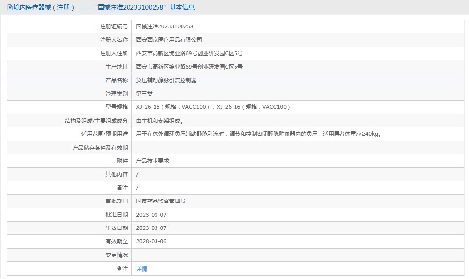Viewport: 469px width, 279px height.
Task: Click the 生产地址 address value
Action: 189,67
